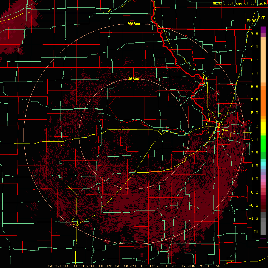Click the 9.8 scale value
Screen dimensions: 268x268
(255, 33)
